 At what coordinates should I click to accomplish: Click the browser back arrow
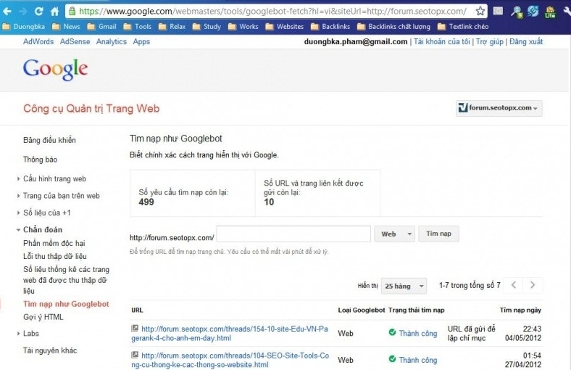pyautogui.click(x=8, y=11)
